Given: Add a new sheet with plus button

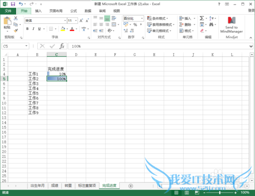Looking at the screenshot, I should 131,186.
